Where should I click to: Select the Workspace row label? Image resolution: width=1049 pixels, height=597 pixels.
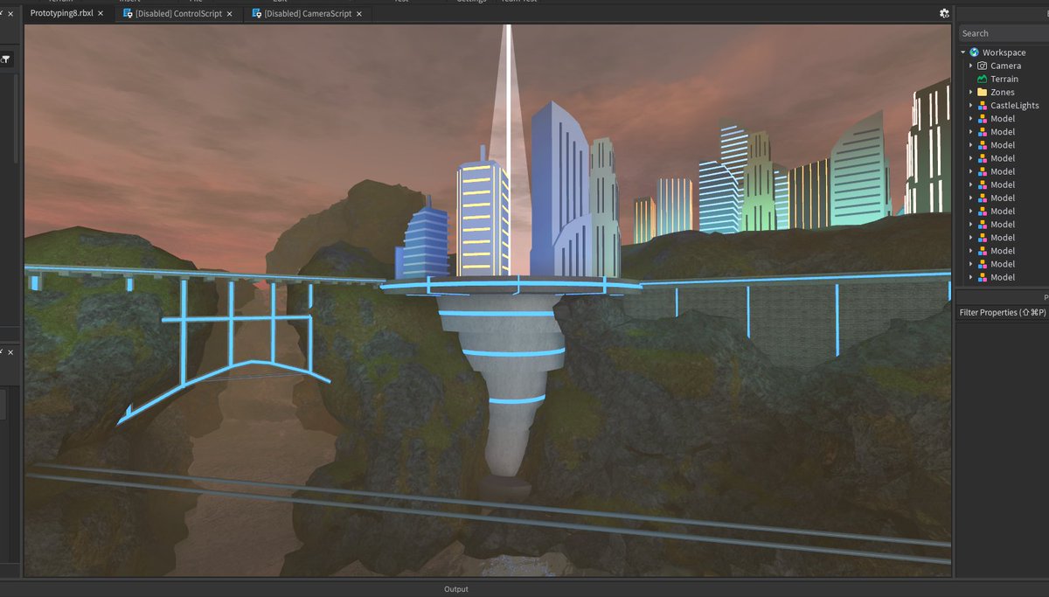(1004, 52)
